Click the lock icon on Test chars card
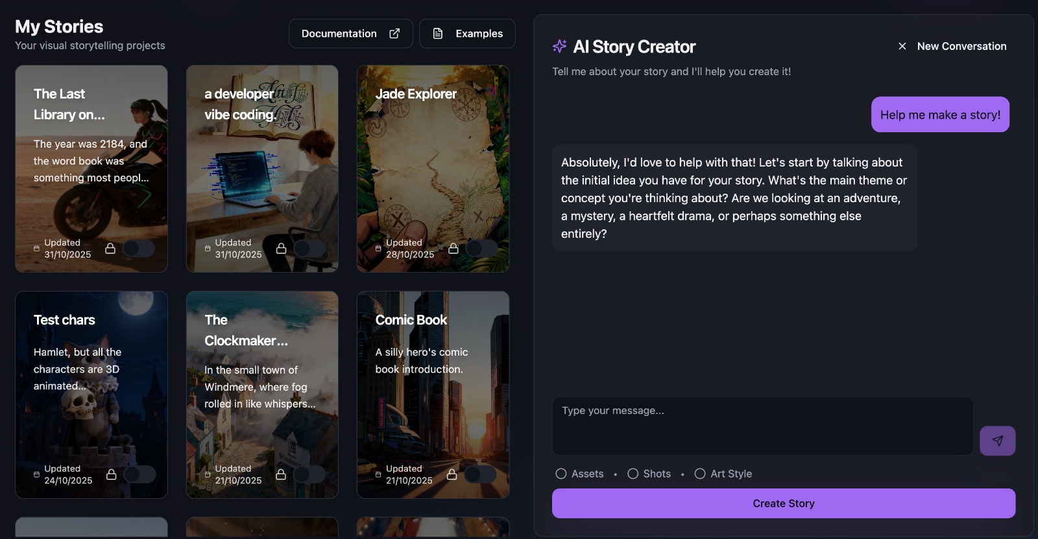 point(112,474)
